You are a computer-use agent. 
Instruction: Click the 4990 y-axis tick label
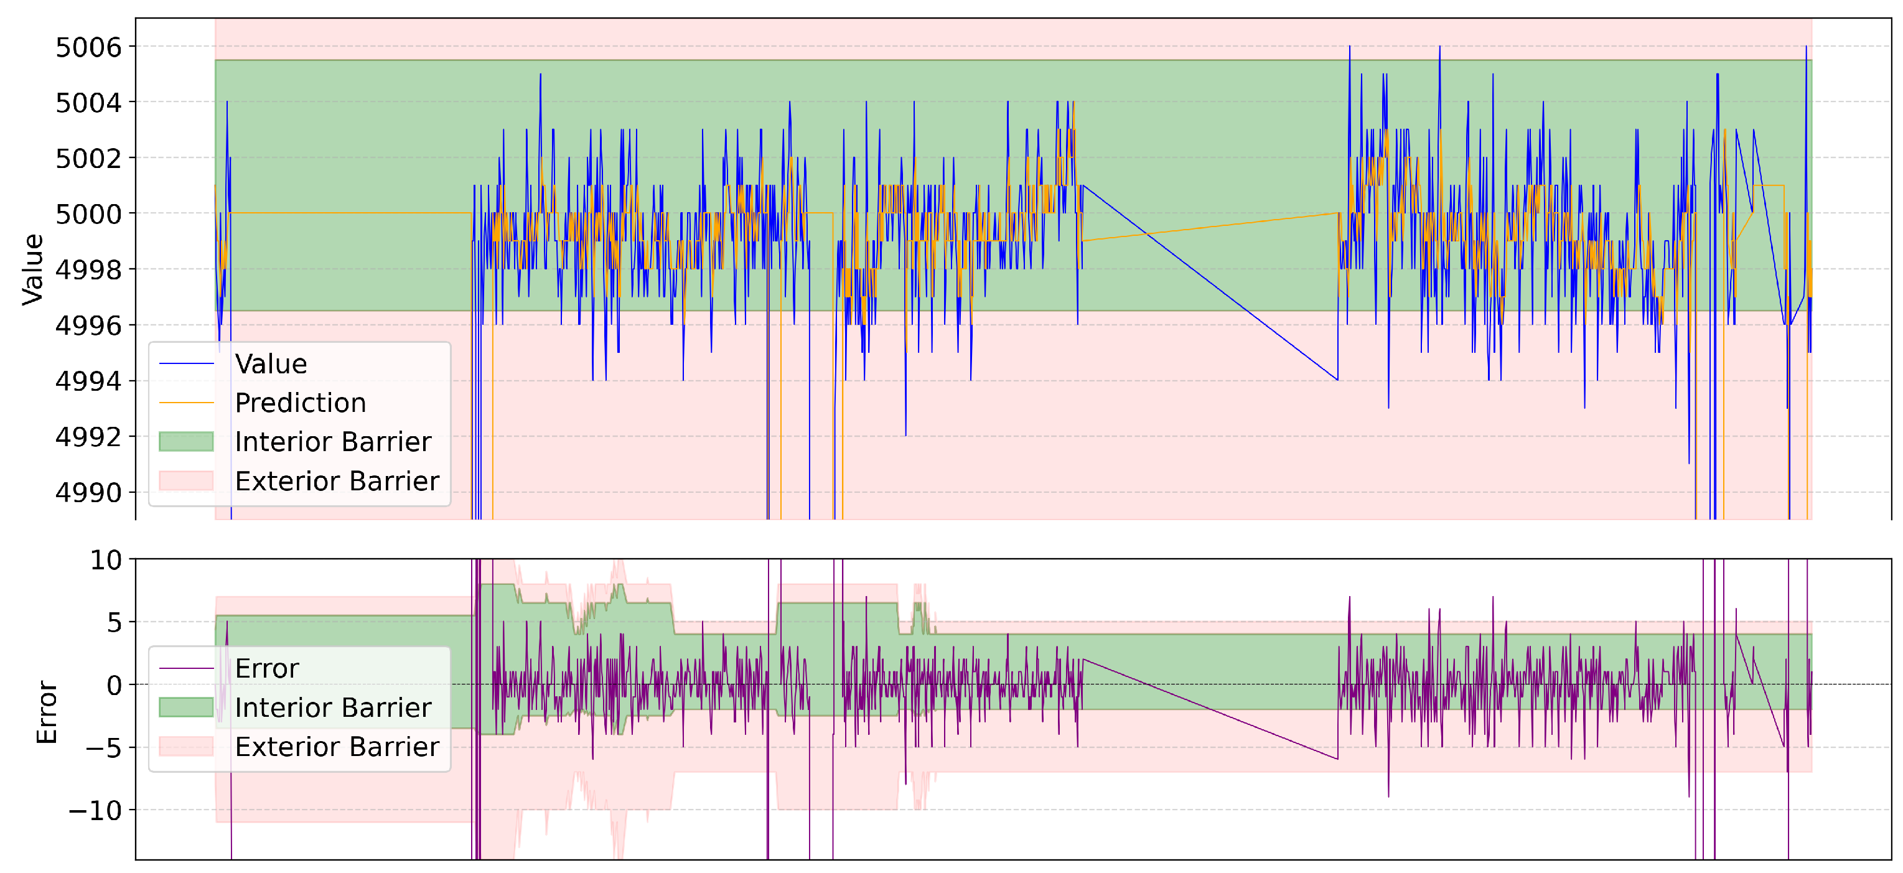[88, 493]
